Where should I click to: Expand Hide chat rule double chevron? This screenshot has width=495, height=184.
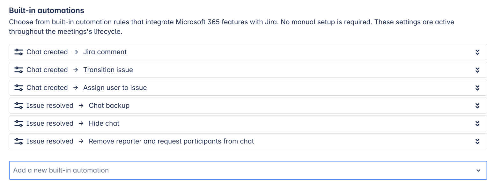pos(477,123)
